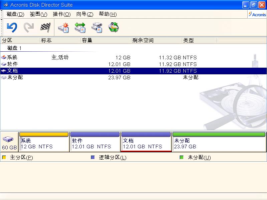Open the Copy Partition wizard icon

[97, 28]
